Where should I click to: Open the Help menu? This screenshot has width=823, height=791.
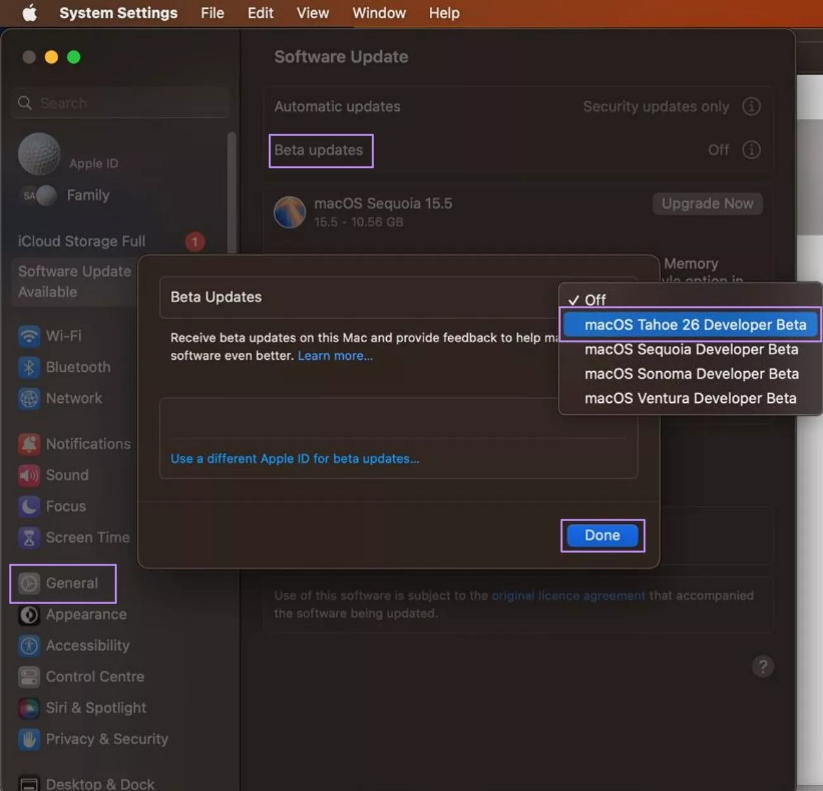[444, 13]
